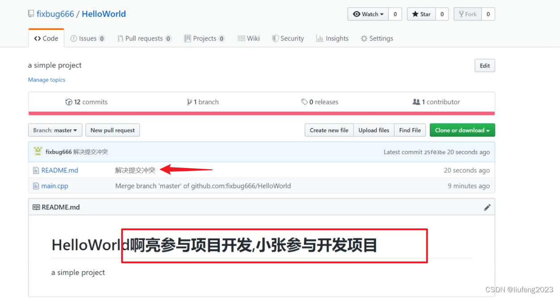Click the README heading starting with HelloWorld
The width and height of the screenshot is (560, 298).
click(214, 245)
